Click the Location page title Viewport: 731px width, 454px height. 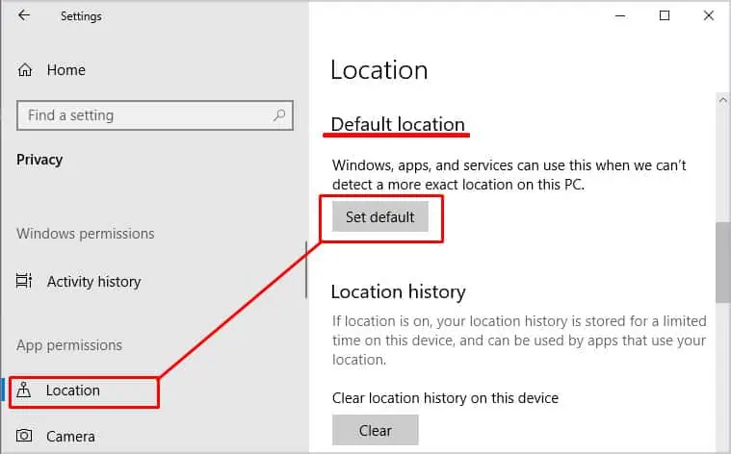click(379, 70)
